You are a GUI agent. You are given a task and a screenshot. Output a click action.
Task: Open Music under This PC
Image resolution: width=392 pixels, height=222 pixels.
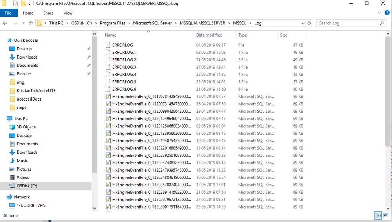click(x=22, y=161)
